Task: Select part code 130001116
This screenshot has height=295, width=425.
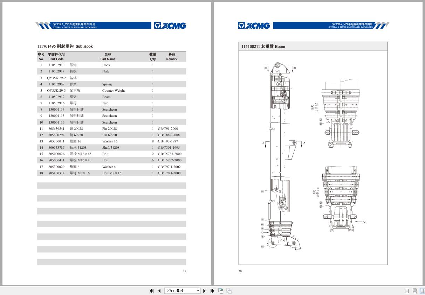Action: (x=56, y=122)
